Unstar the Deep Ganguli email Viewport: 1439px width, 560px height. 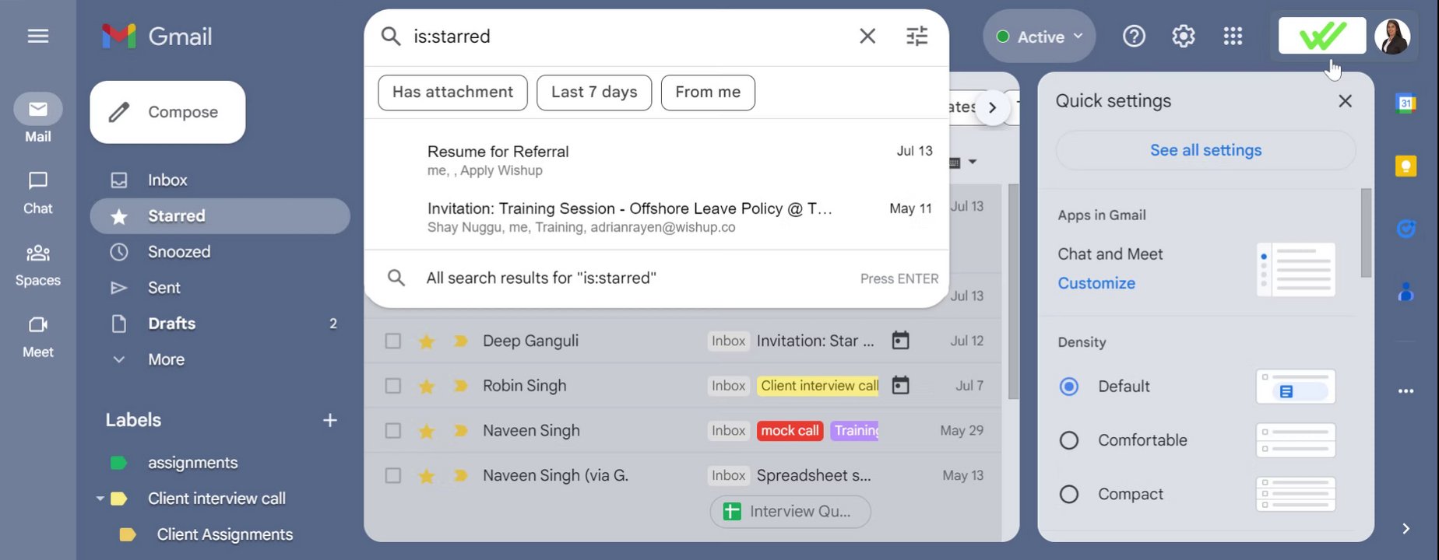click(427, 341)
